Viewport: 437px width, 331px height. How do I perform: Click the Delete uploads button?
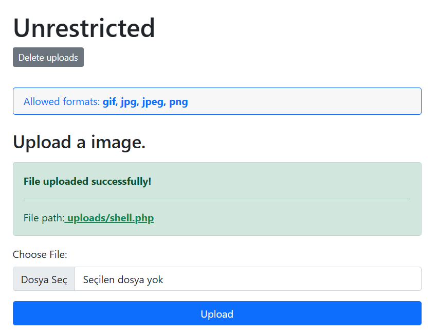[48, 57]
